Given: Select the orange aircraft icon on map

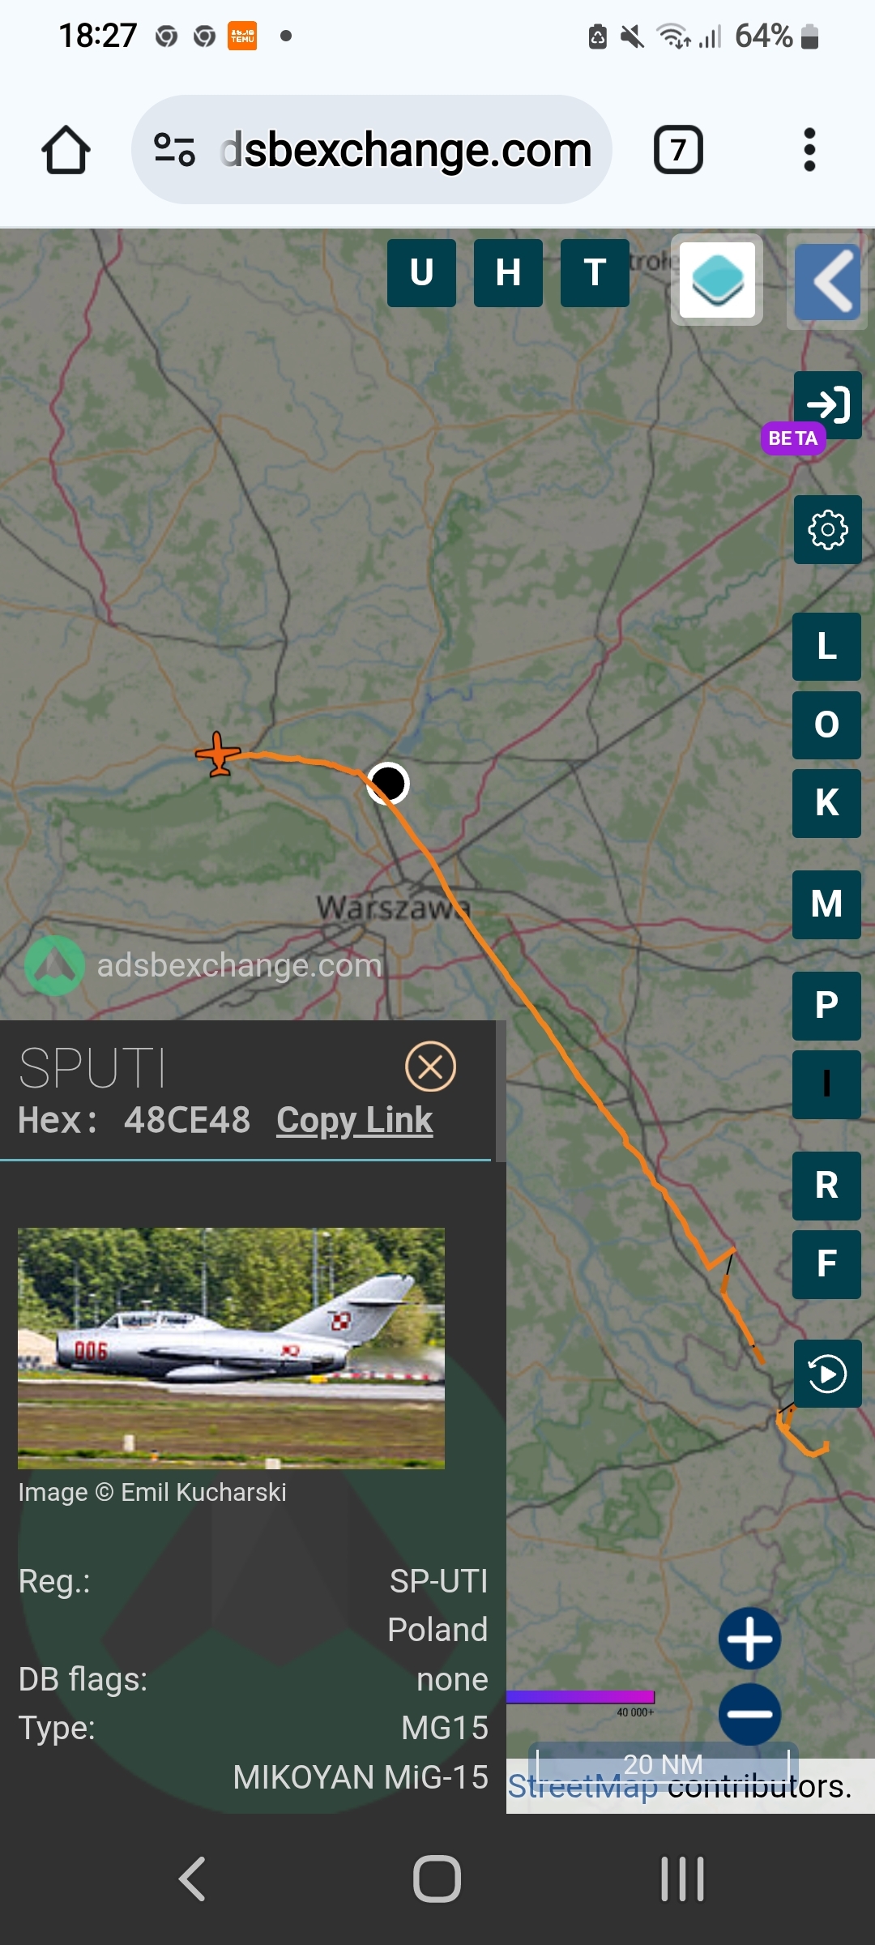Looking at the screenshot, I should (x=218, y=754).
